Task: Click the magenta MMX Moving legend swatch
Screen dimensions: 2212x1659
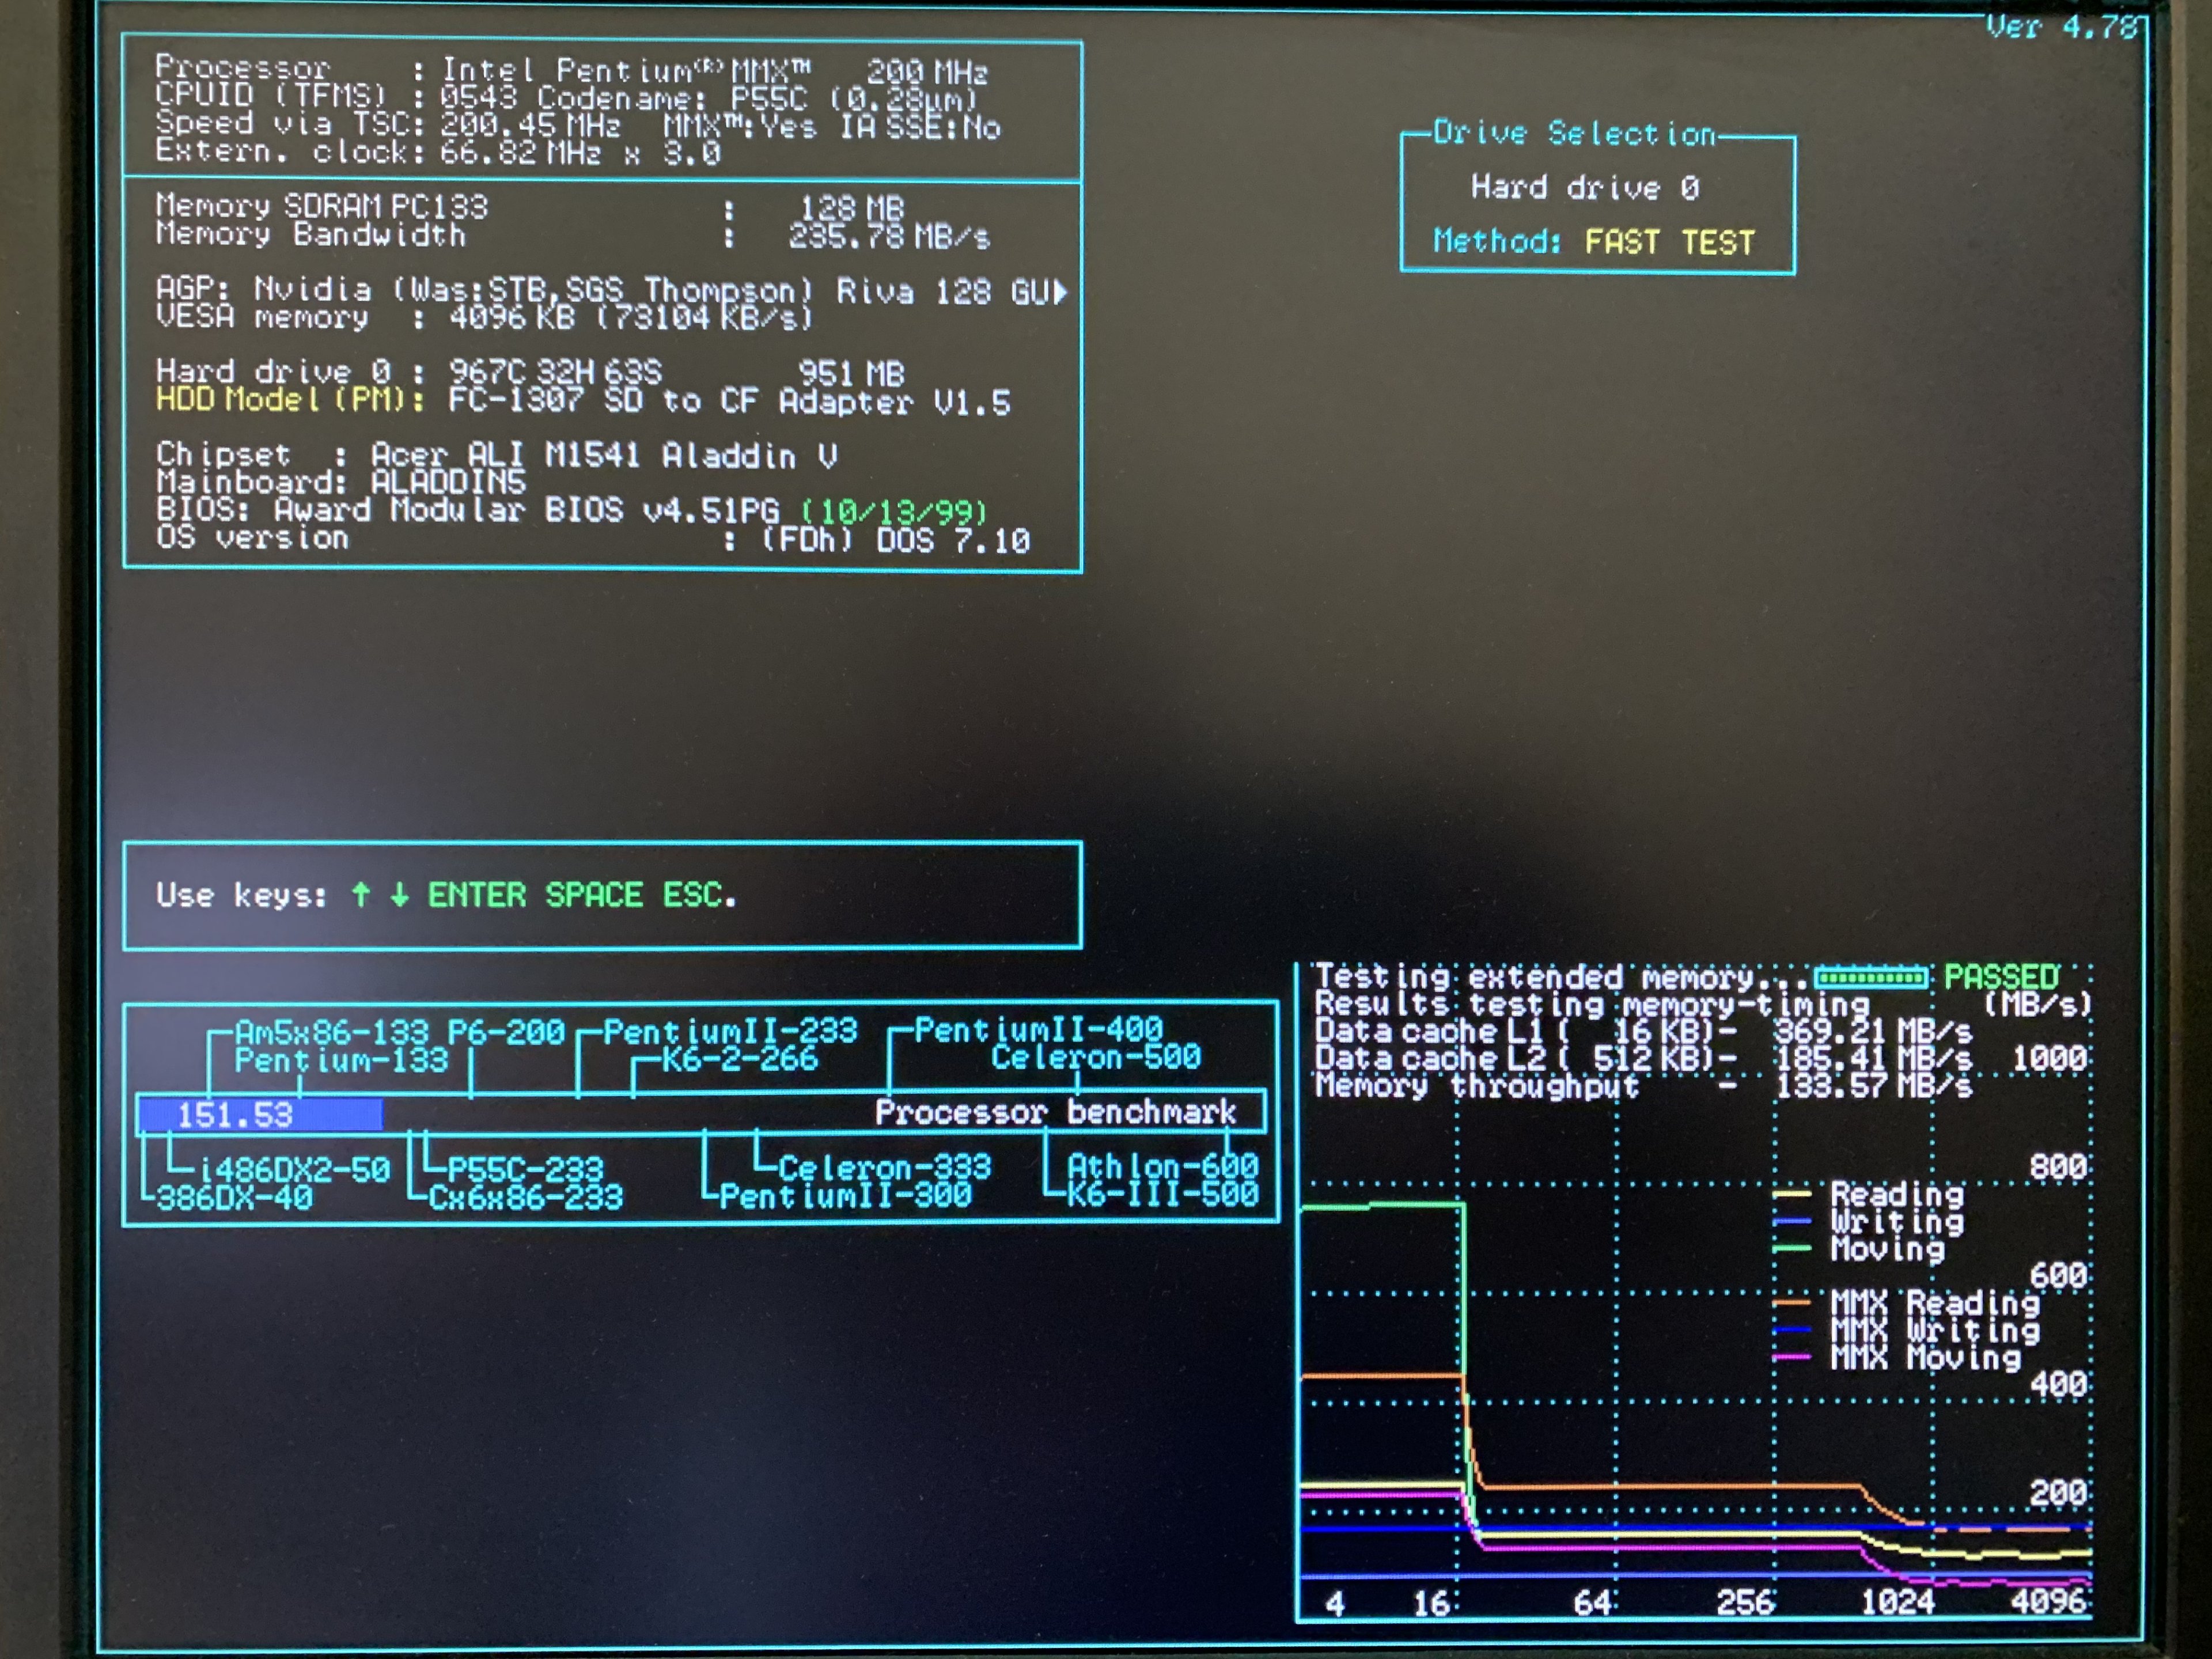Action: tap(1792, 1357)
